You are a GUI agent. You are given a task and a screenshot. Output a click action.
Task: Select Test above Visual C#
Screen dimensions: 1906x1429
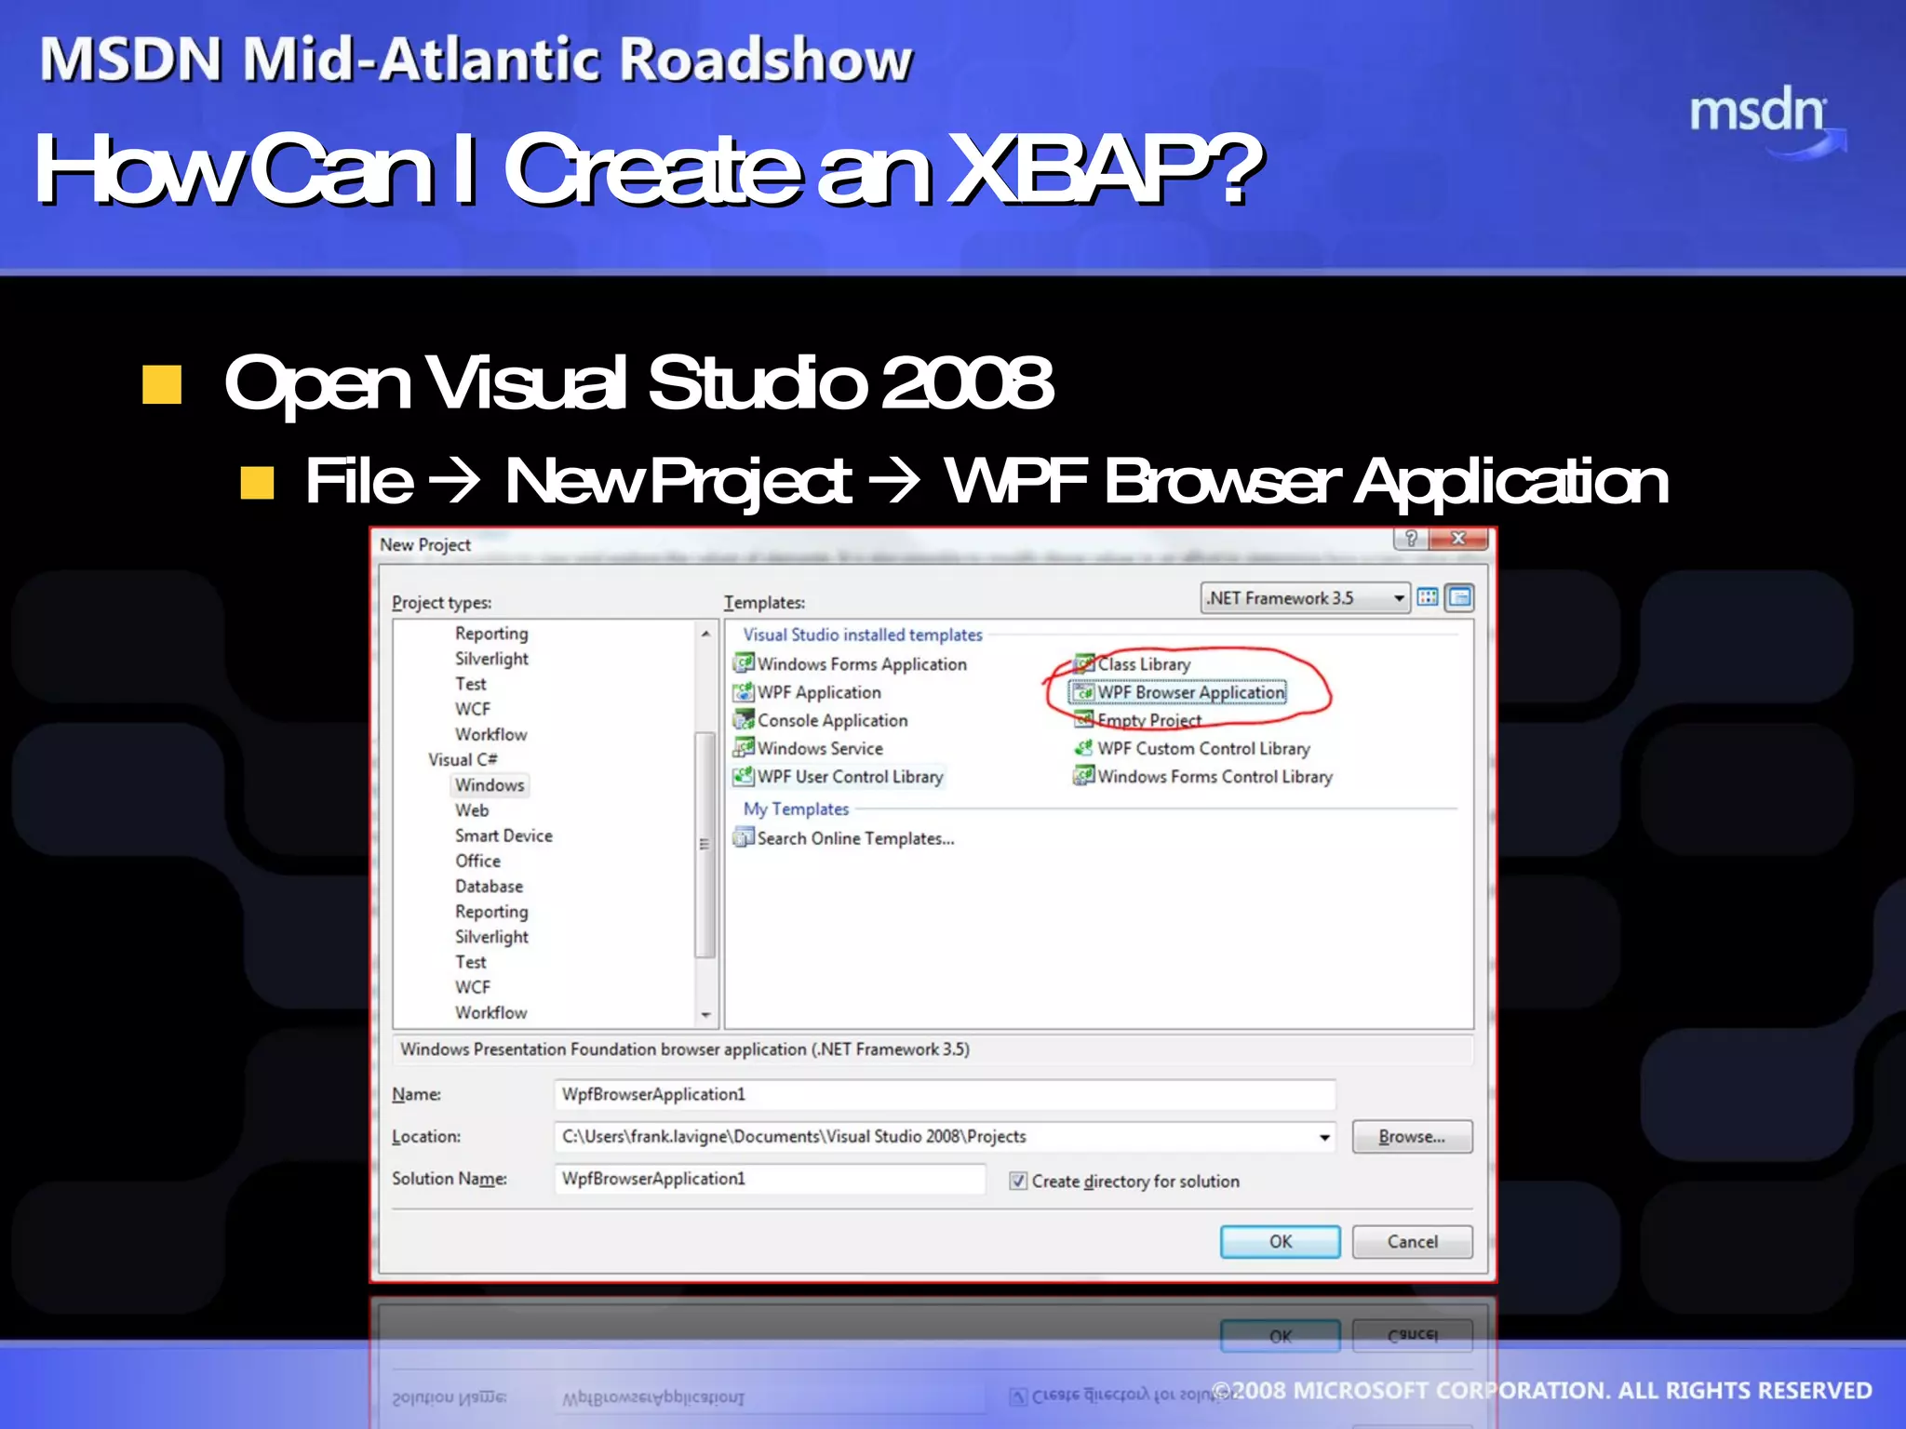pyautogui.click(x=471, y=684)
